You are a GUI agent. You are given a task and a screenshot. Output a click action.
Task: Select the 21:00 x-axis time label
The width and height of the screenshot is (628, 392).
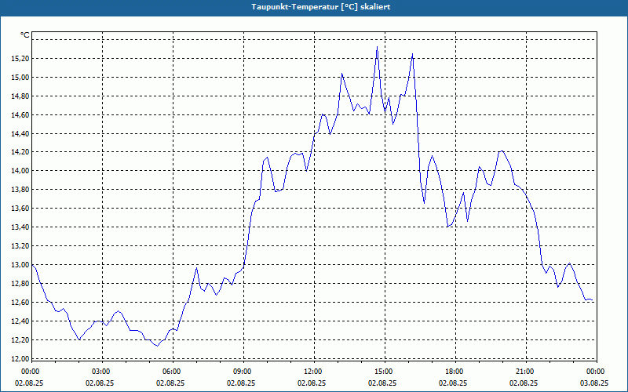(524, 372)
